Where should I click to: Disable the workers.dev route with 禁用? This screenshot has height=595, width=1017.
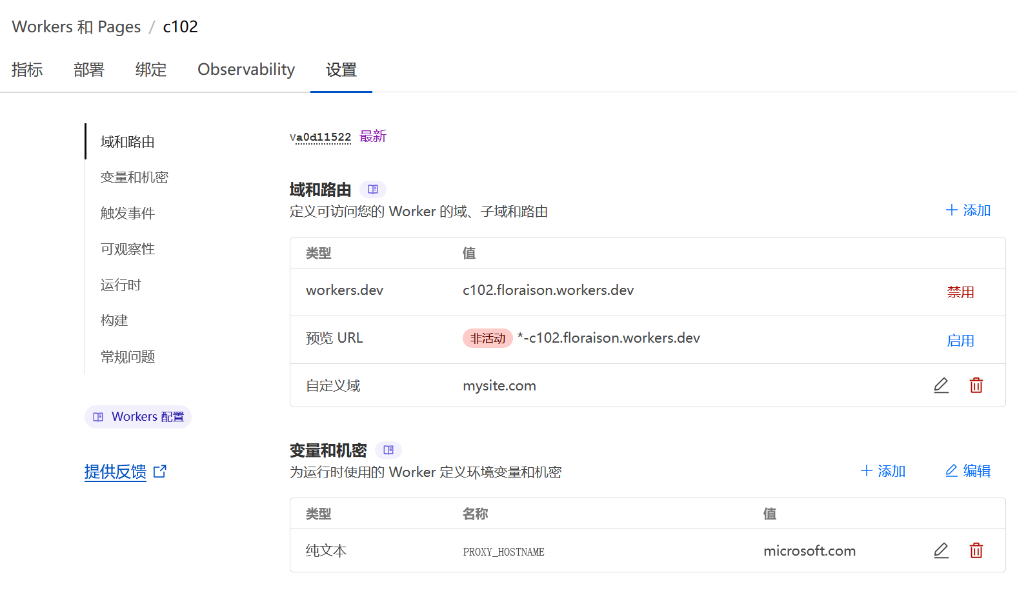(960, 292)
